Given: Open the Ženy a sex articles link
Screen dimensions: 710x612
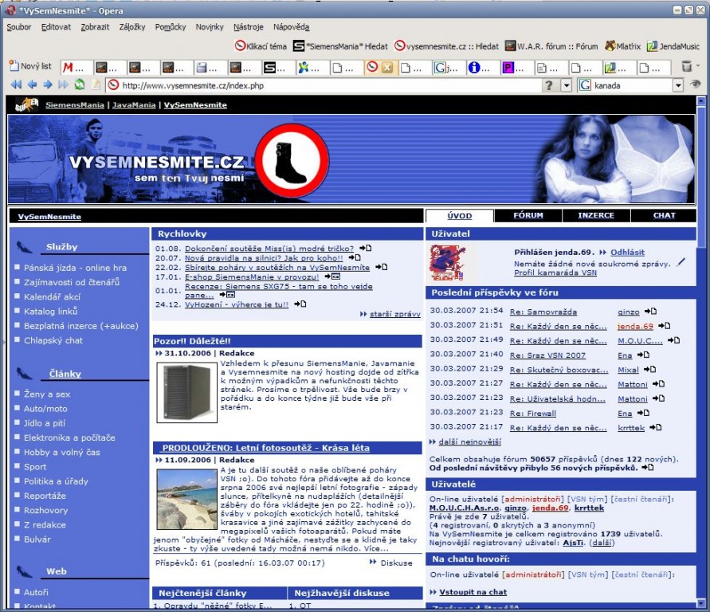Looking at the screenshot, I should point(47,394).
